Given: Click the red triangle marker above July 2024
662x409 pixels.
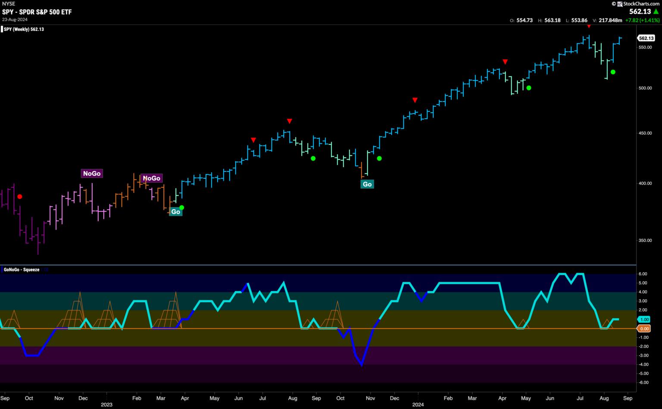Looking at the screenshot, I should (x=589, y=27).
